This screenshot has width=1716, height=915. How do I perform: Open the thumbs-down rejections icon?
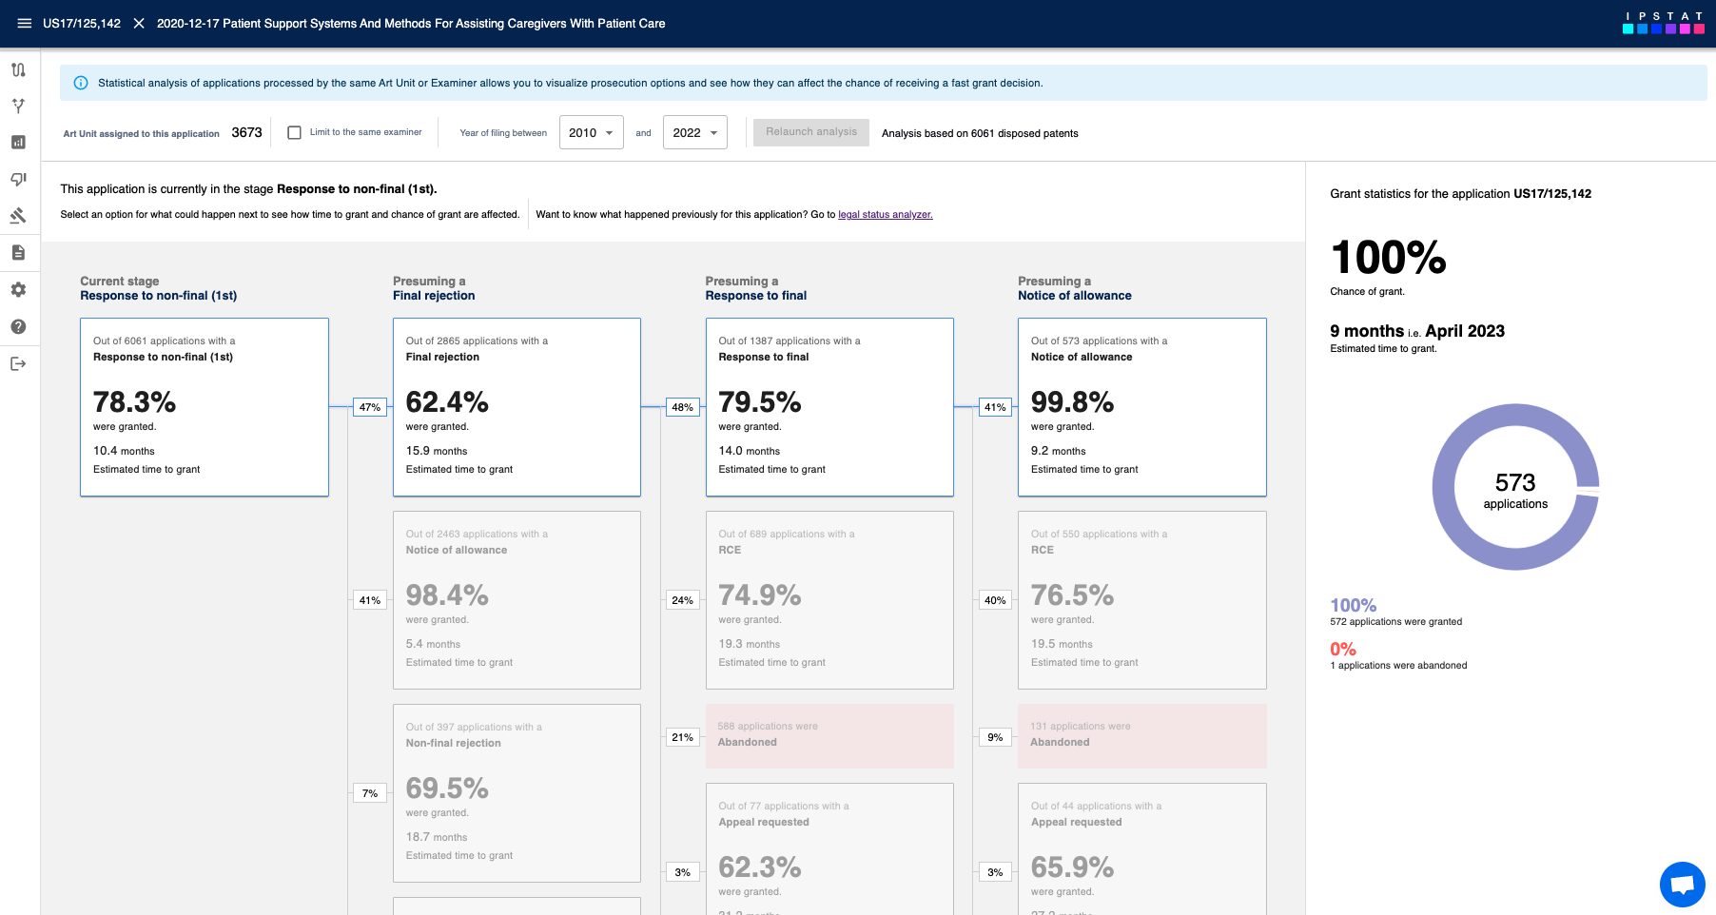click(18, 179)
